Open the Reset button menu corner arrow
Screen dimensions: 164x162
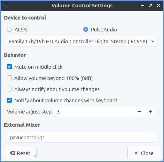34,156
